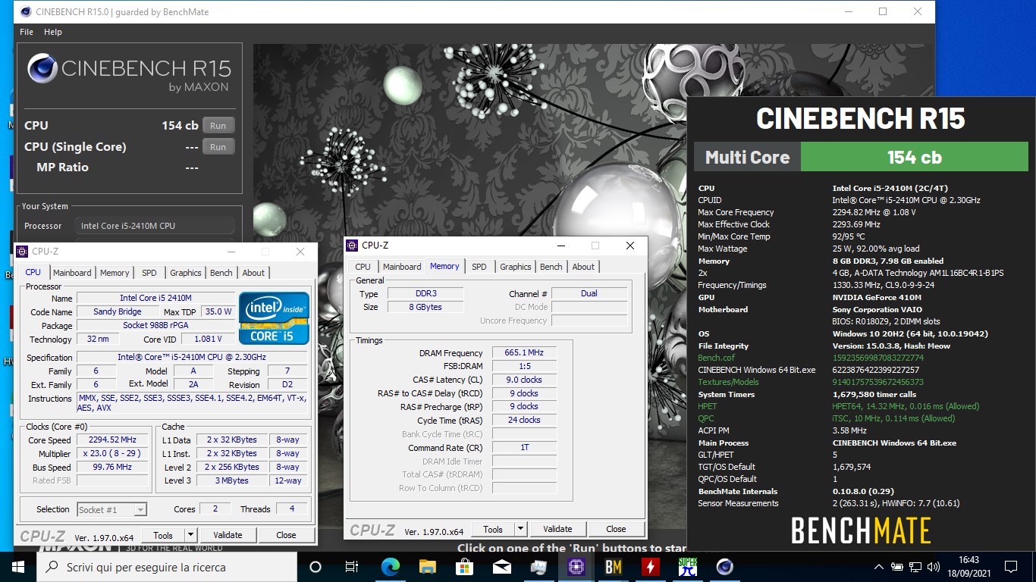
Task: Switch to the BenchMate BM taskbar icon
Action: click(613, 567)
